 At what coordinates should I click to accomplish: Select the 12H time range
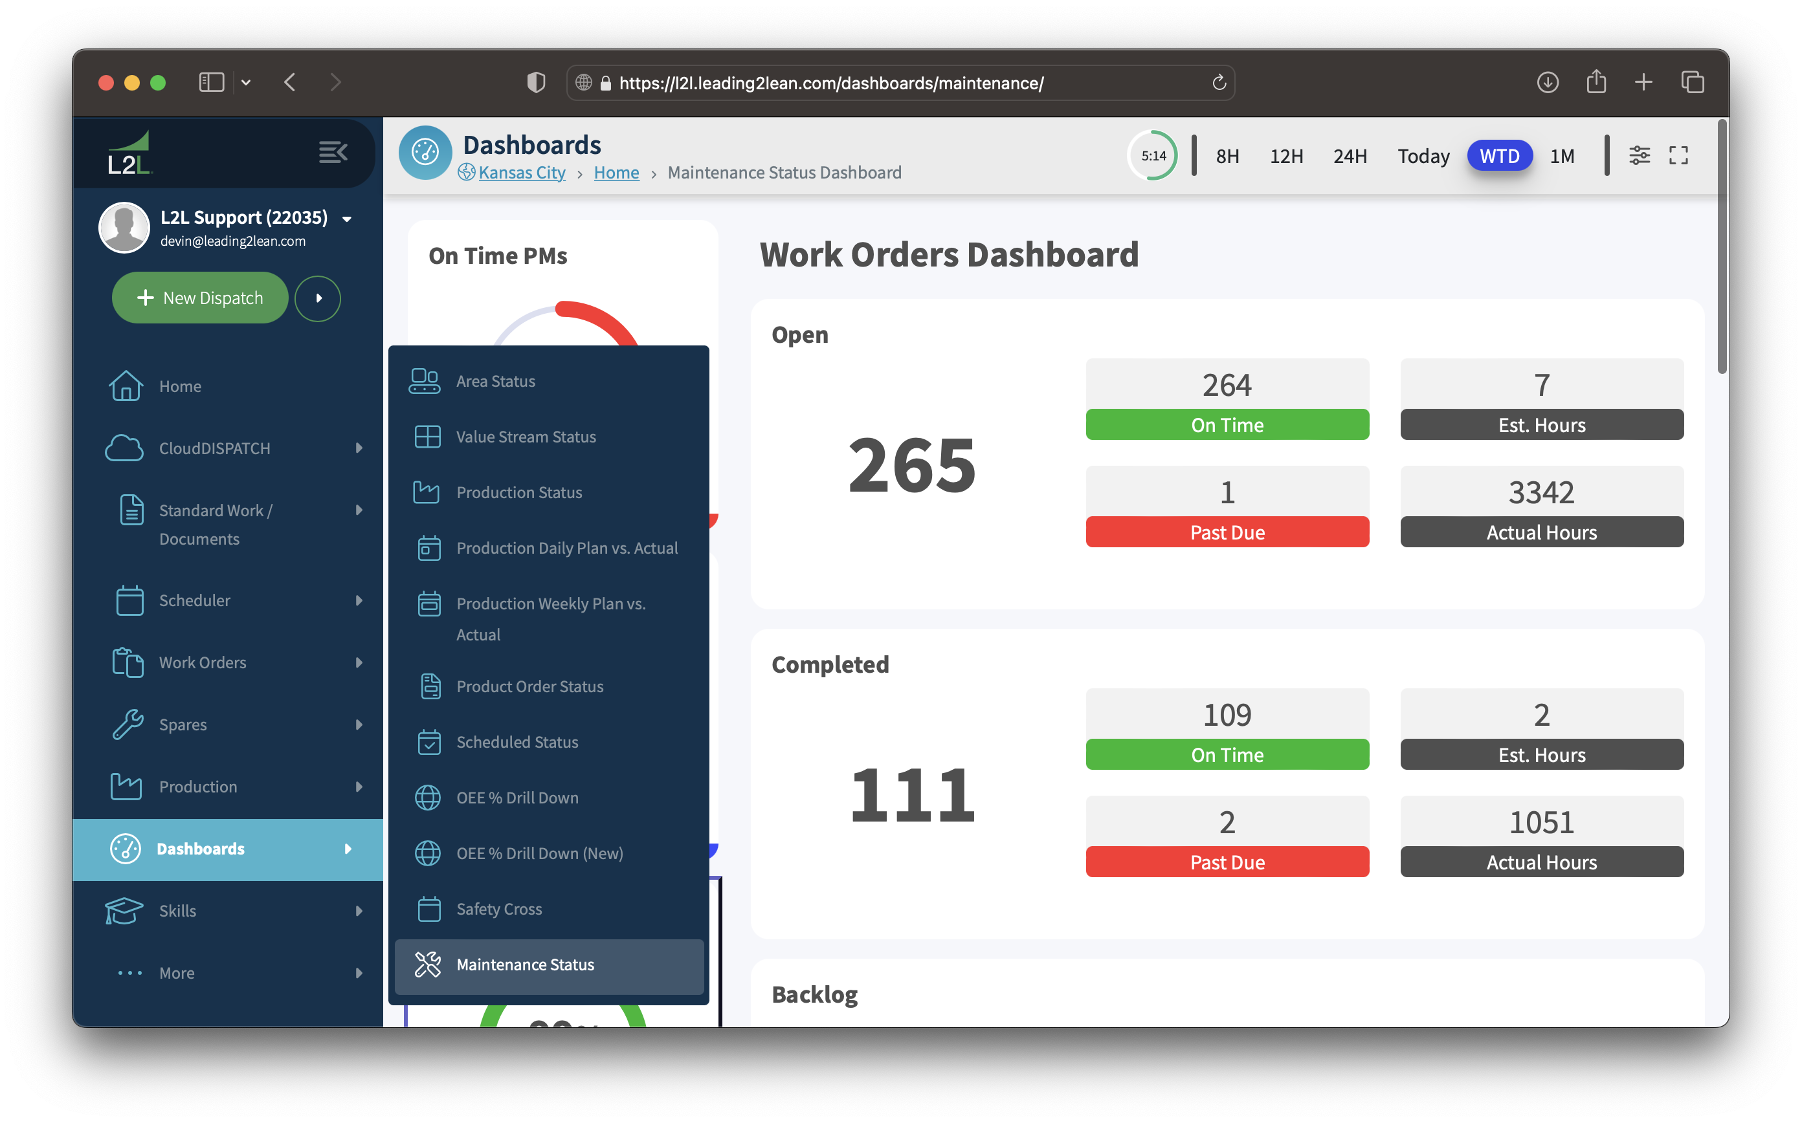click(x=1286, y=156)
